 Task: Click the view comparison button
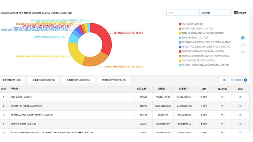tap(239, 80)
